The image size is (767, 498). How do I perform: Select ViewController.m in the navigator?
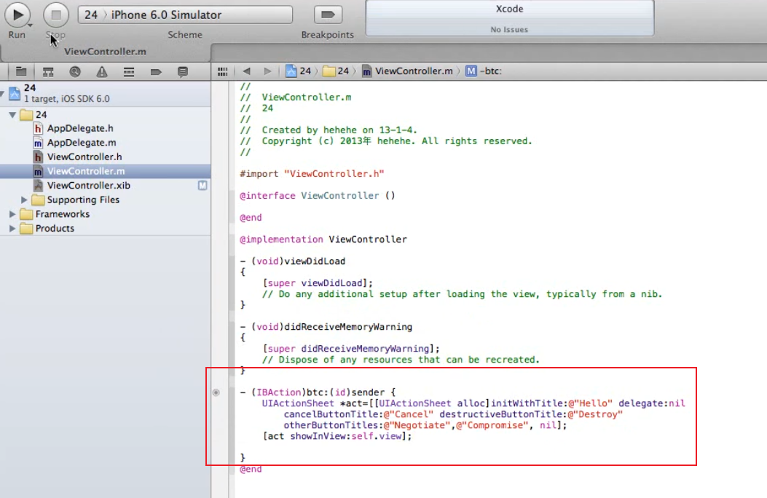point(105,171)
